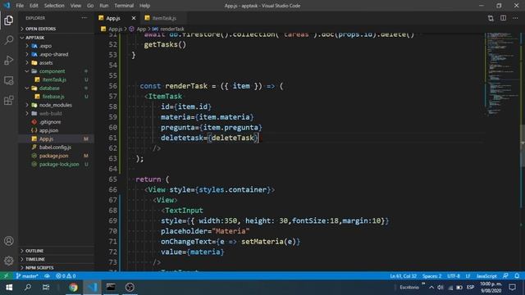Open the File menu

[x=20, y=6]
